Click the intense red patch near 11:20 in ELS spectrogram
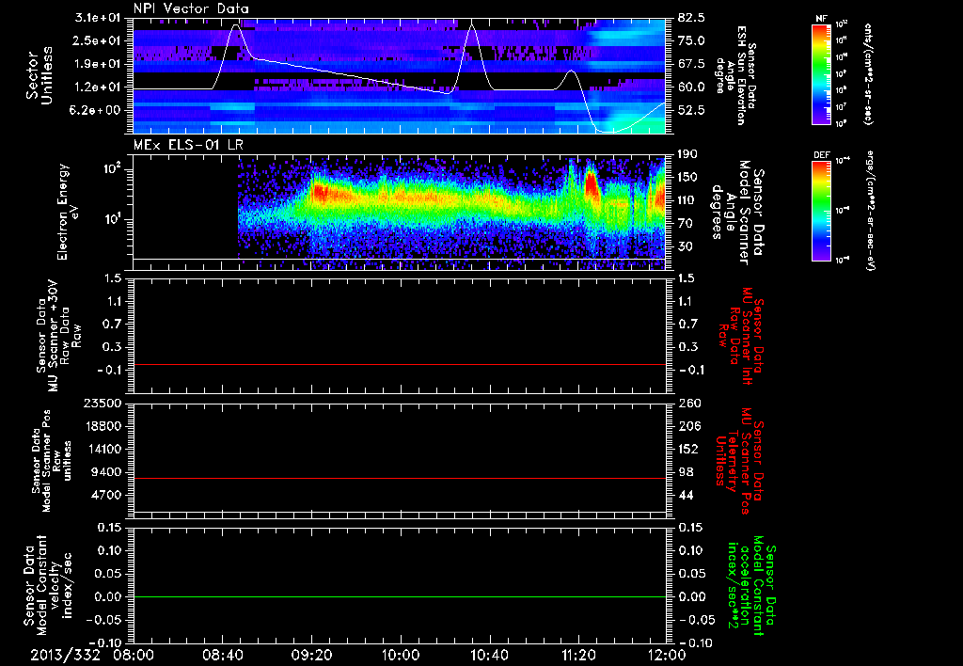 tap(591, 184)
